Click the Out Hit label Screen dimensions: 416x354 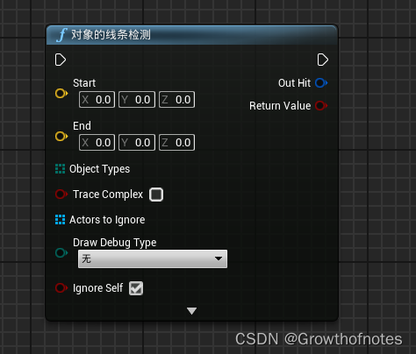294,83
